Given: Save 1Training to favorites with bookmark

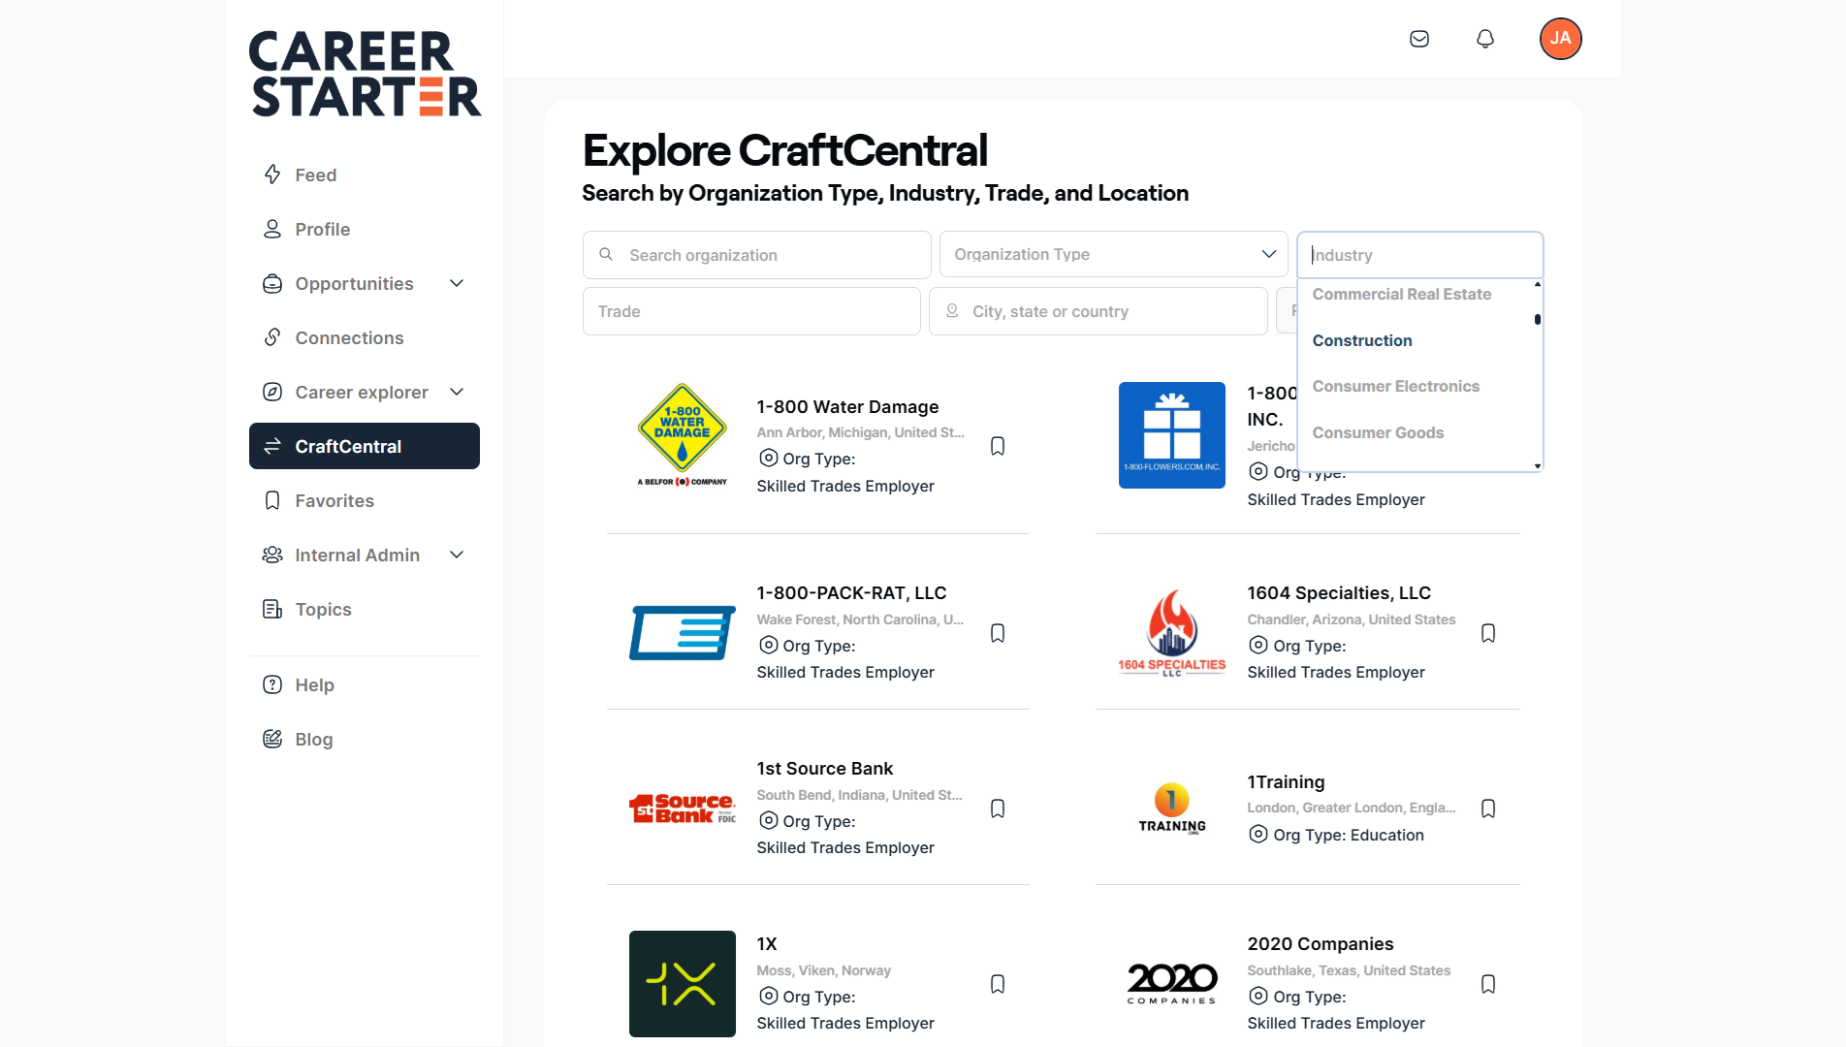Looking at the screenshot, I should point(1488,809).
